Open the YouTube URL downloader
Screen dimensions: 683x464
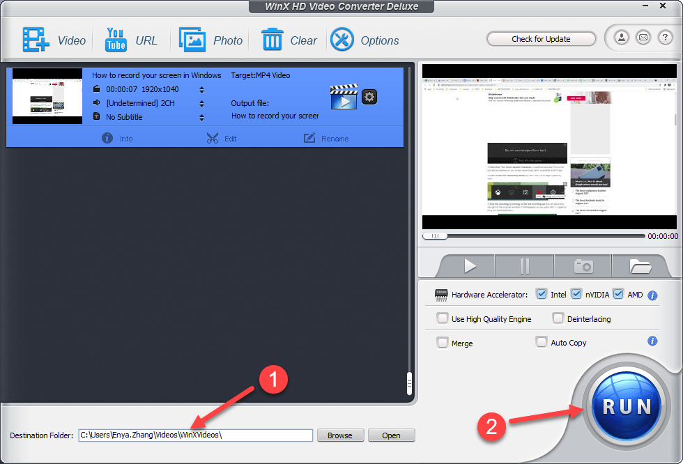116,40
